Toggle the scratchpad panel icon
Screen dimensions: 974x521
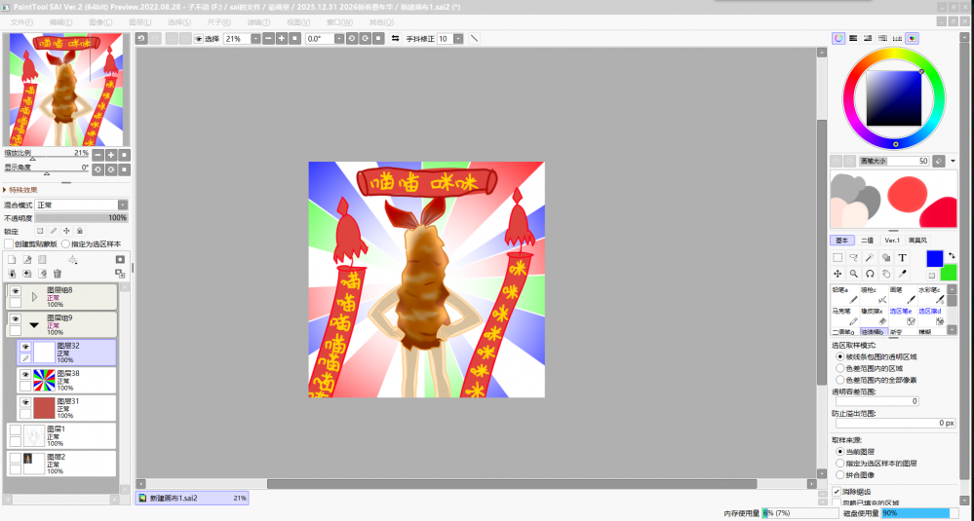[912, 38]
